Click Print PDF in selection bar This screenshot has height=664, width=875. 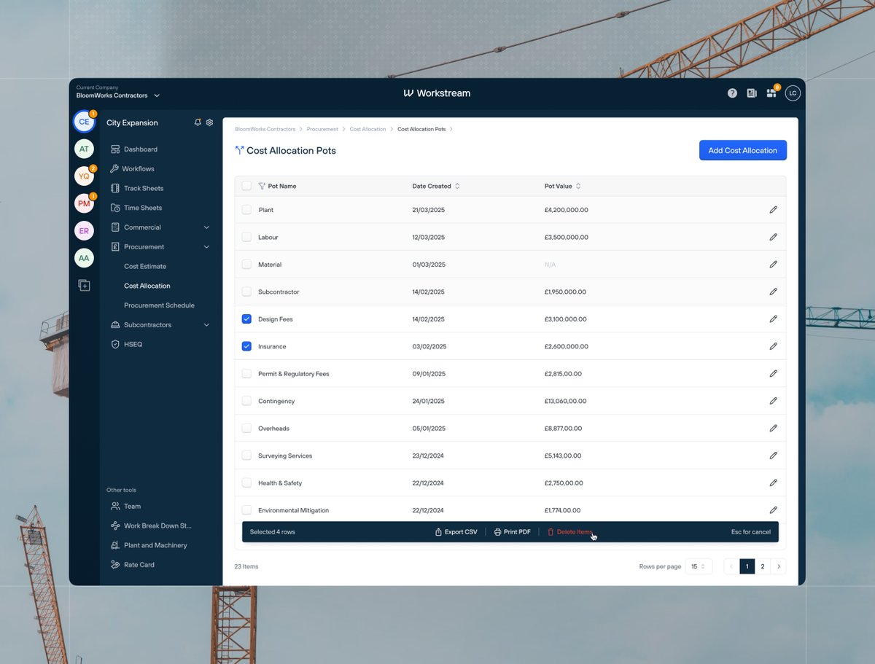tap(512, 532)
